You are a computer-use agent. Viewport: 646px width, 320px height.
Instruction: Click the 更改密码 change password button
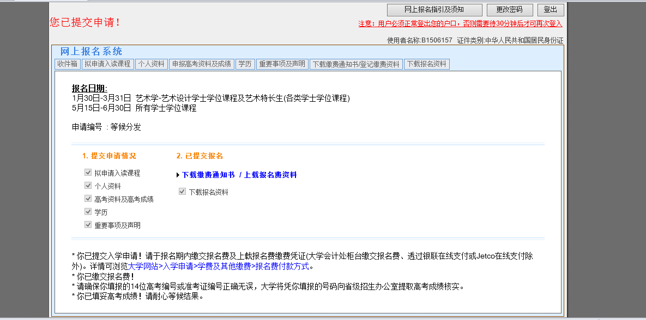[x=510, y=10]
